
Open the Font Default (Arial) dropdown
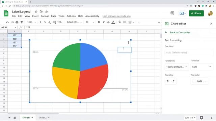click(x=74, y=22)
